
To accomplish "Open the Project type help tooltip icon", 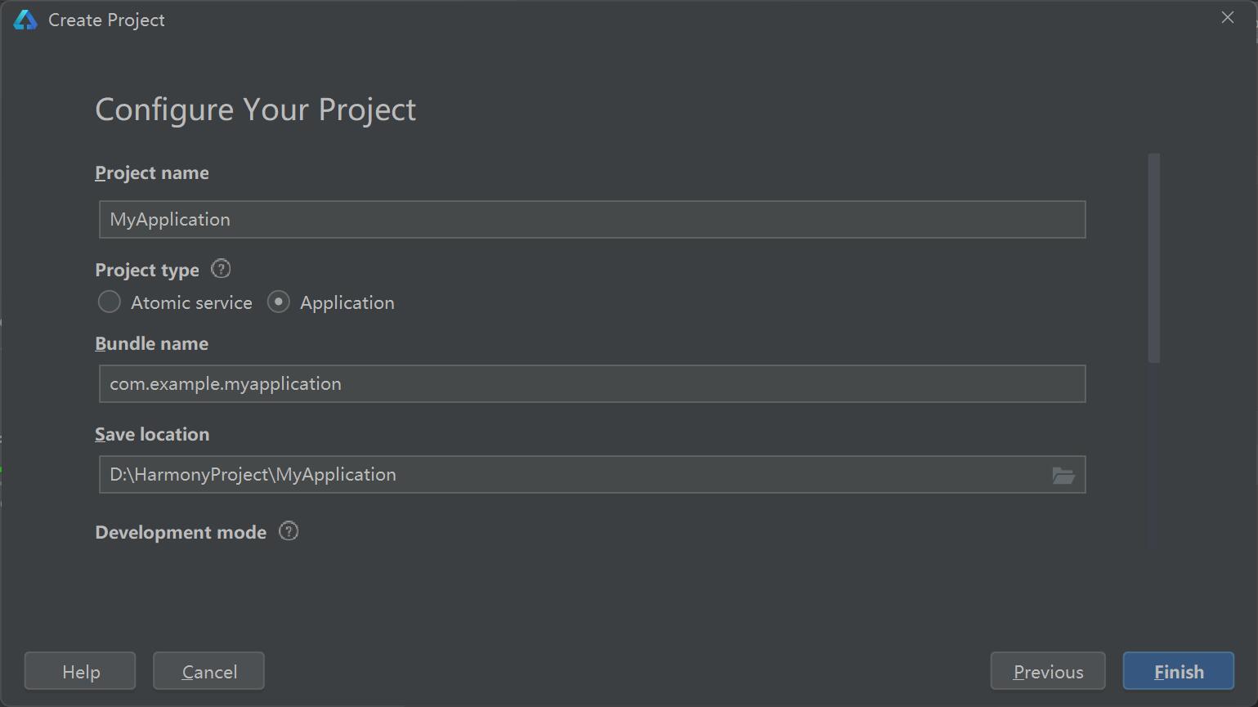I will click(221, 269).
